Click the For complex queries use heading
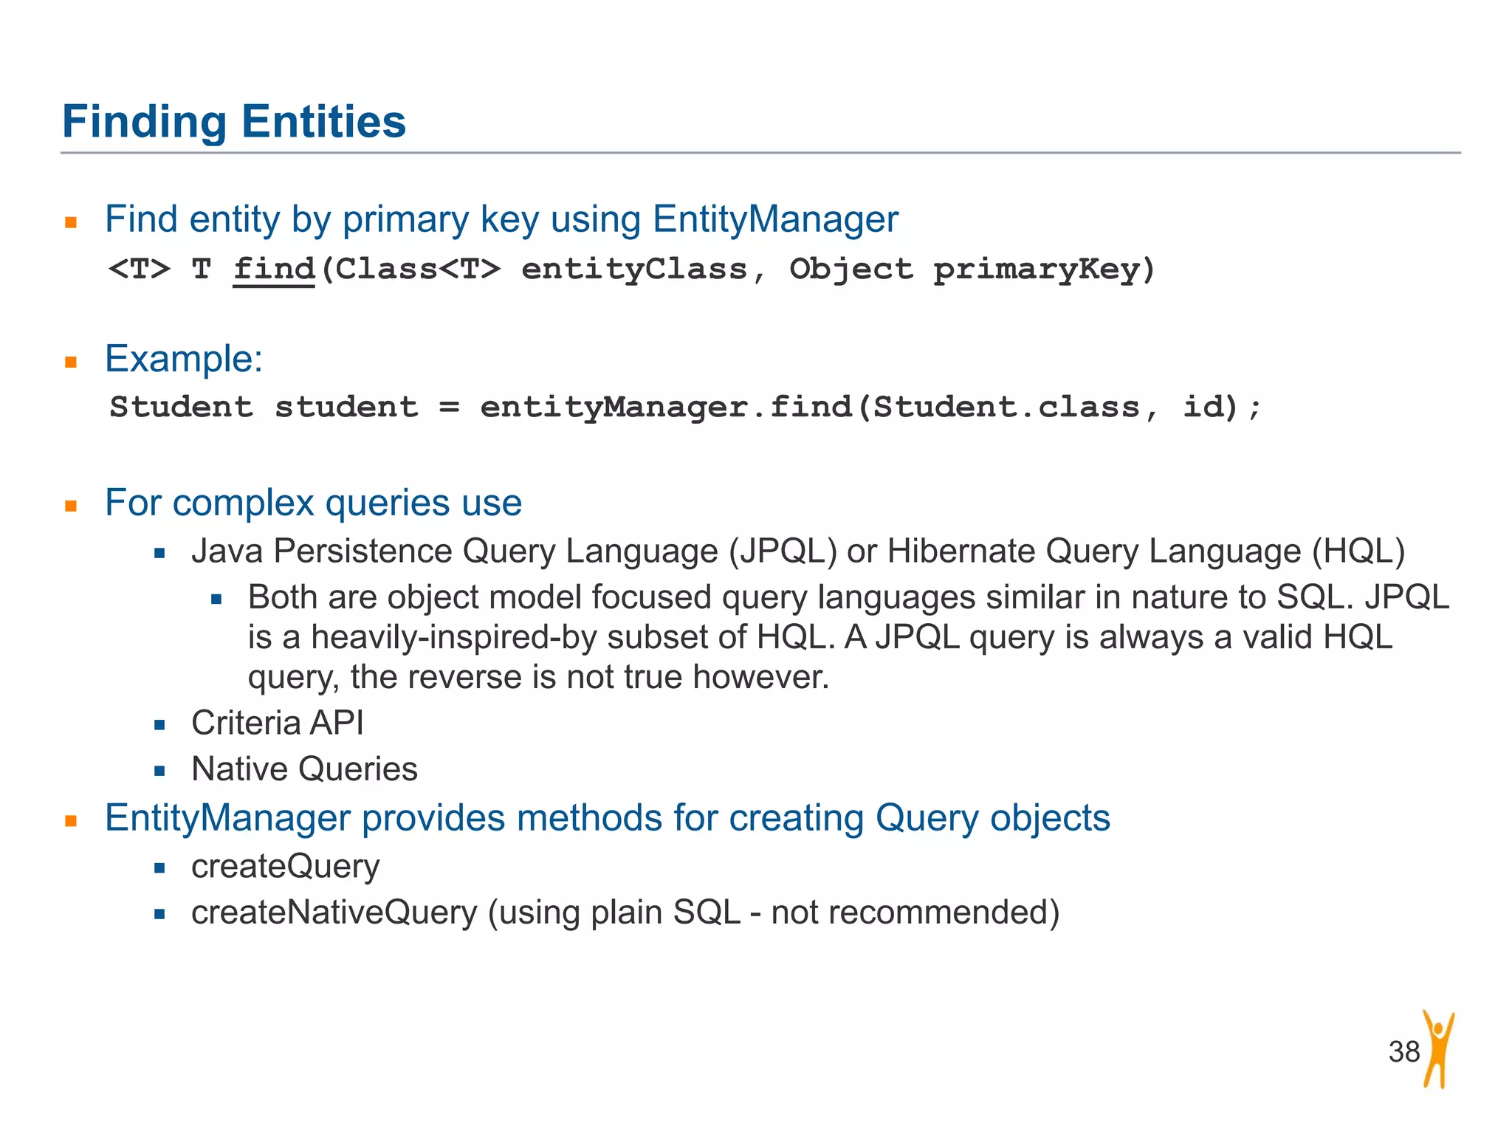 313,503
